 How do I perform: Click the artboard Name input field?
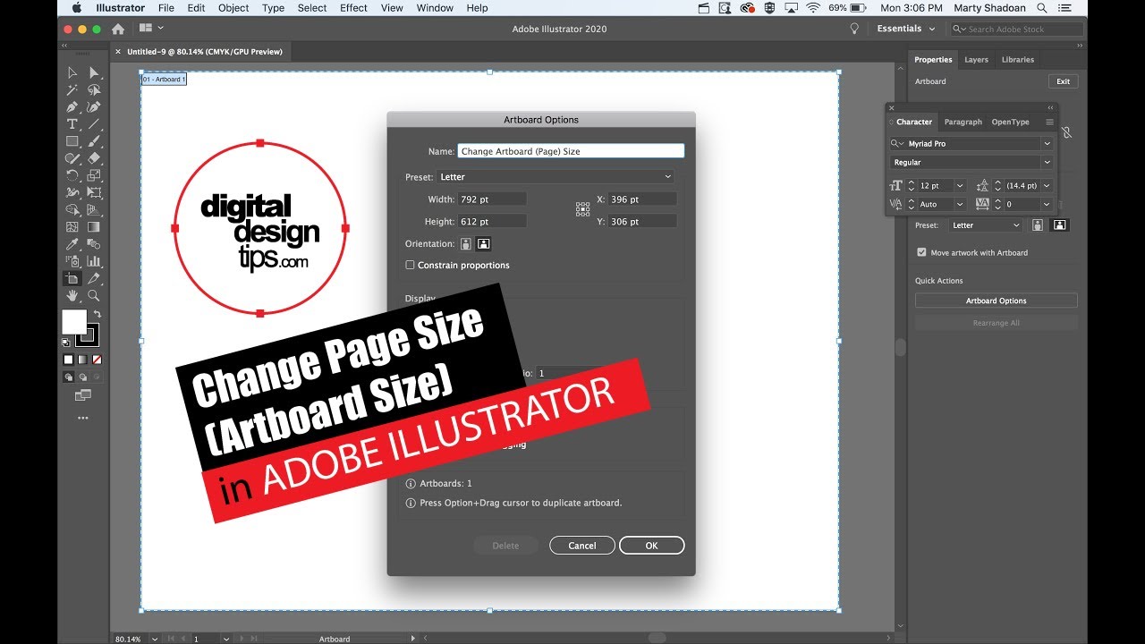pyautogui.click(x=571, y=151)
